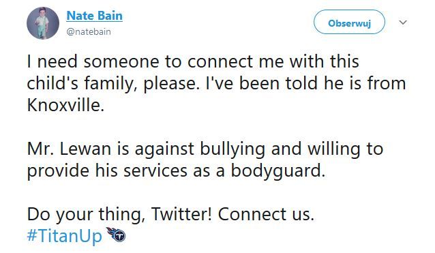
Task: Click the word 'someone' in the first line
Action: [x=121, y=61]
